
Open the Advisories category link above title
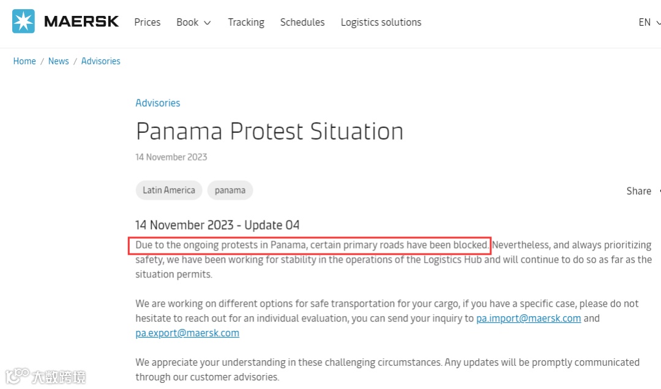(x=158, y=103)
